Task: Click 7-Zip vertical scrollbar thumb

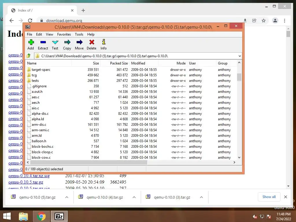Action: point(239,77)
